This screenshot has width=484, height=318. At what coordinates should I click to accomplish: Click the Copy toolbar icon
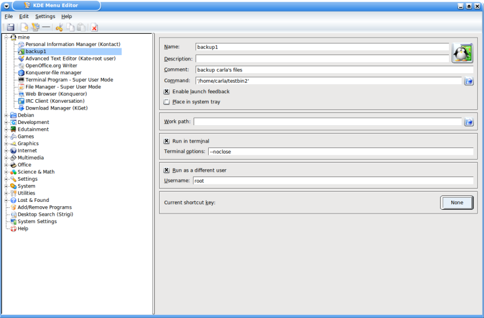(70, 27)
